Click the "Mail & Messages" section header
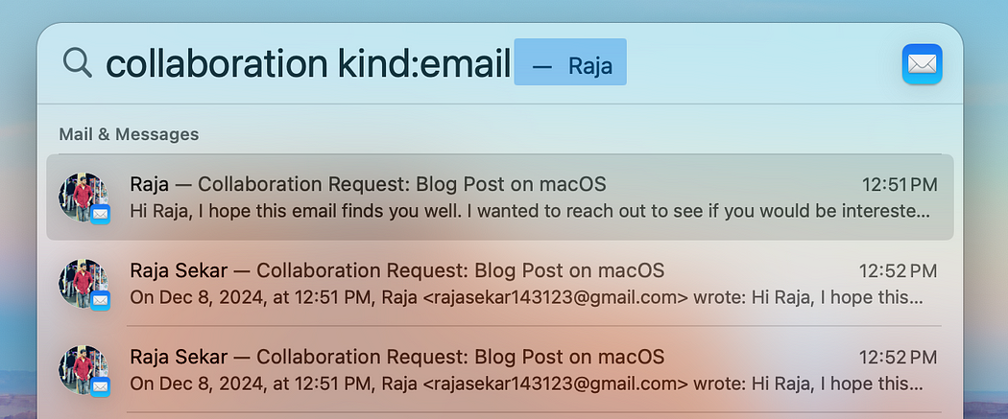Viewport: 1008px width, 419px height. (x=129, y=134)
